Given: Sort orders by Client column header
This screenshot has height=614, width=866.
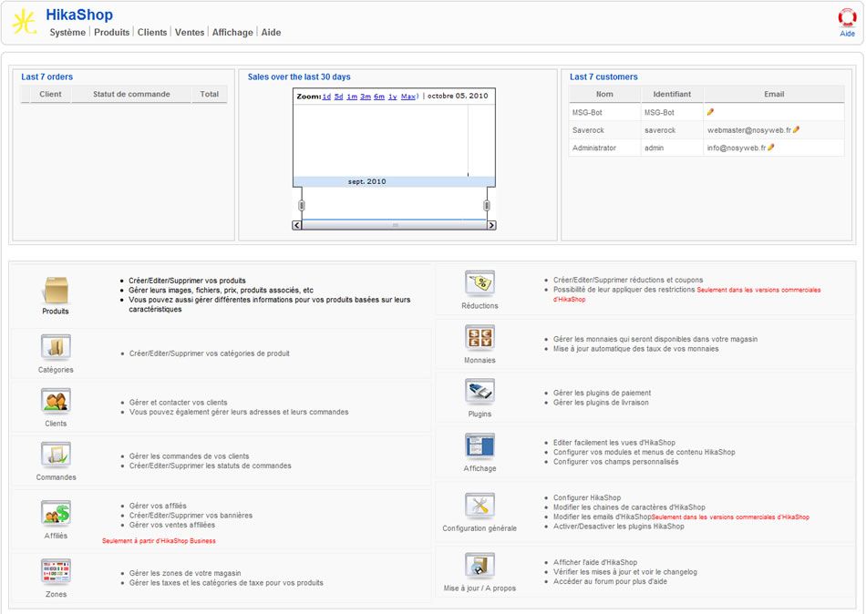Looking at the screenshot, I should pos(50,94).
